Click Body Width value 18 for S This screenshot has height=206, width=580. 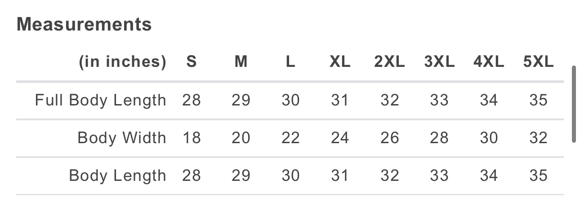coord(192,138)
